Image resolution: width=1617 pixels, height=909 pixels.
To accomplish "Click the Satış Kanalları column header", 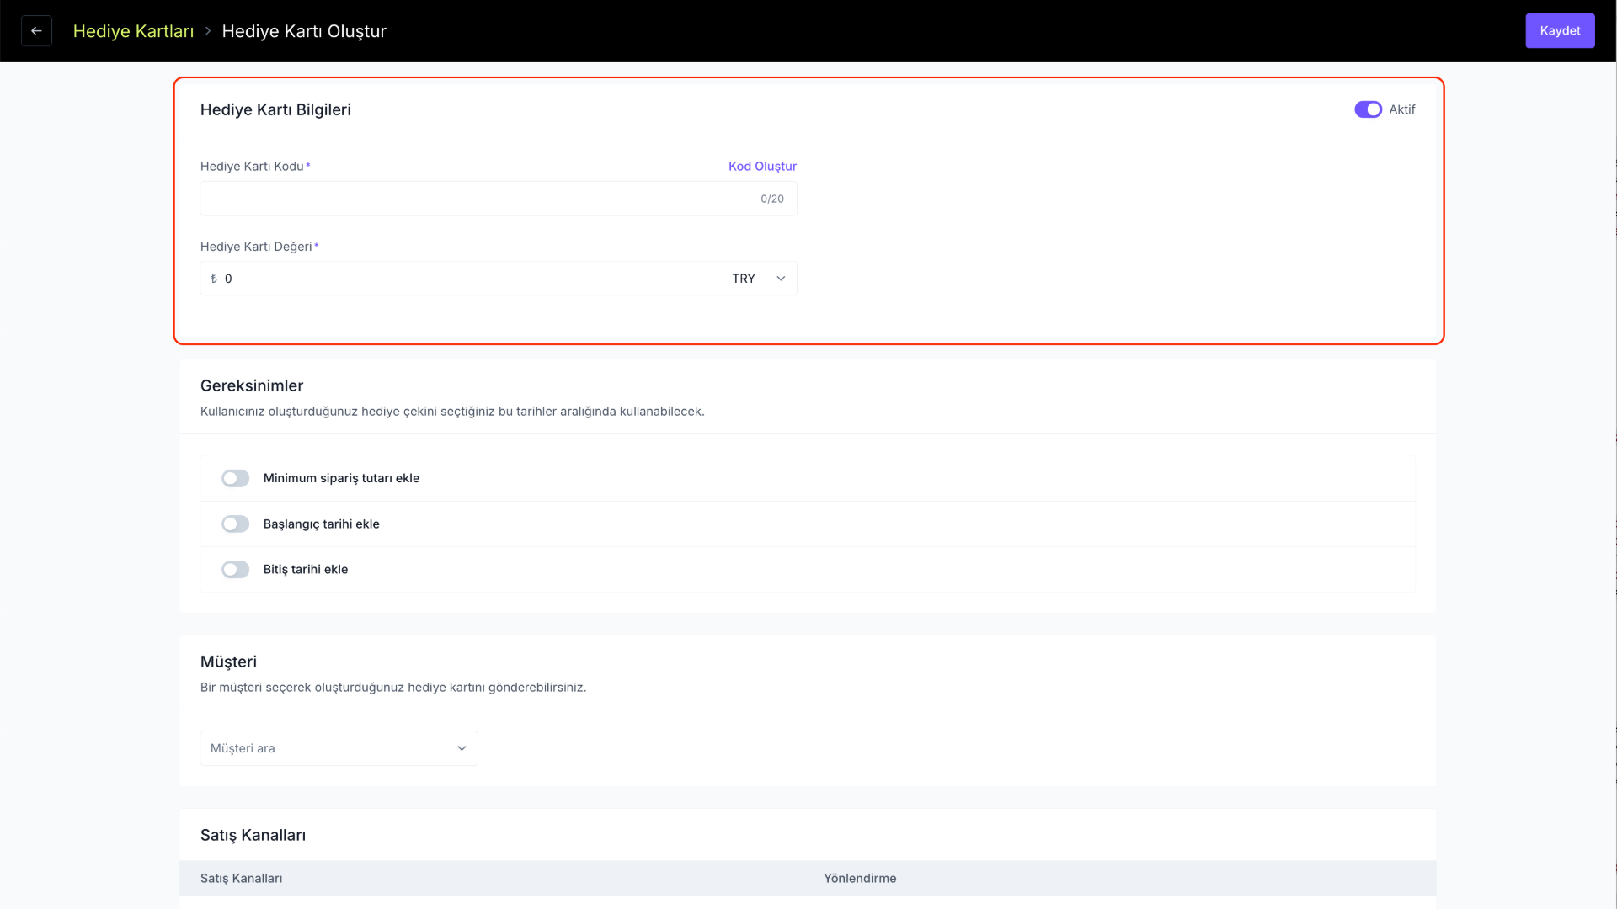I will point(242,878).
